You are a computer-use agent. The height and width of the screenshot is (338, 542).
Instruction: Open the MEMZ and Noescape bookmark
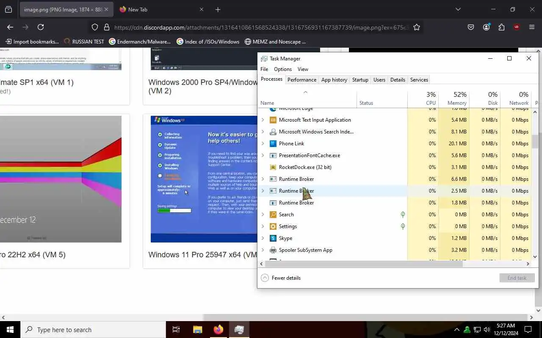coord(275,42)
